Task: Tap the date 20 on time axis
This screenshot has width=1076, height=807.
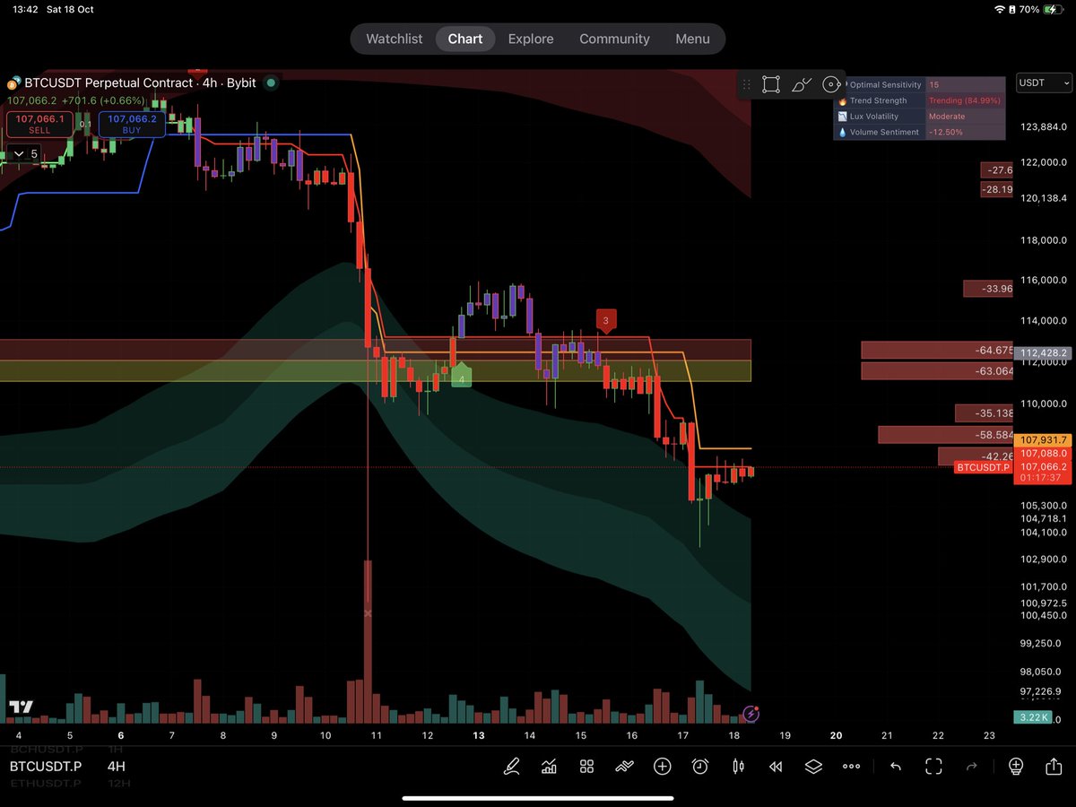Action: 836,735
